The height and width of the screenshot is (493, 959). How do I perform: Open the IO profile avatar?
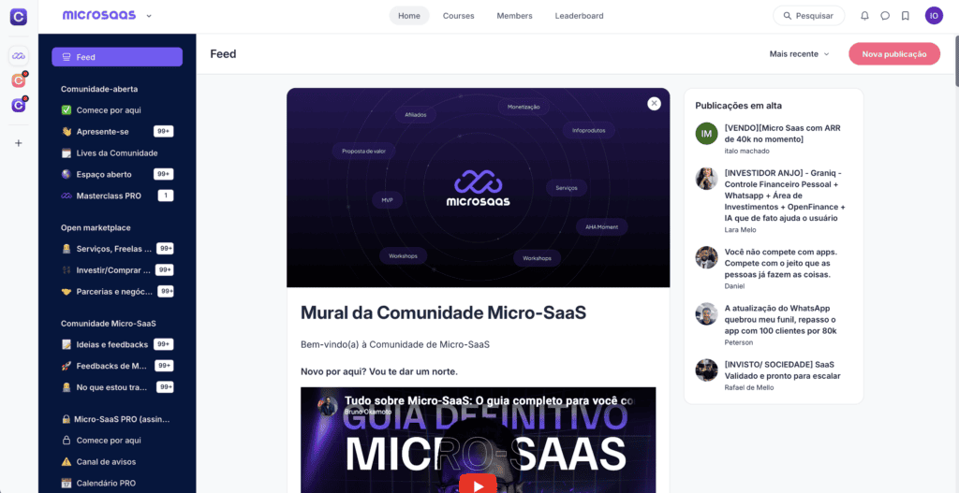tap(934, 16)
